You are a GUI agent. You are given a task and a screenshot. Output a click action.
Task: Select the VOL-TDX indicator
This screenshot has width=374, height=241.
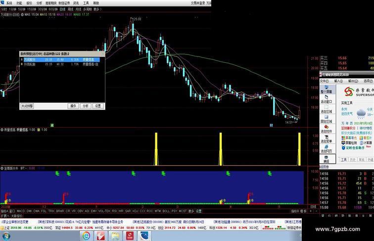(x=104, y=211)
